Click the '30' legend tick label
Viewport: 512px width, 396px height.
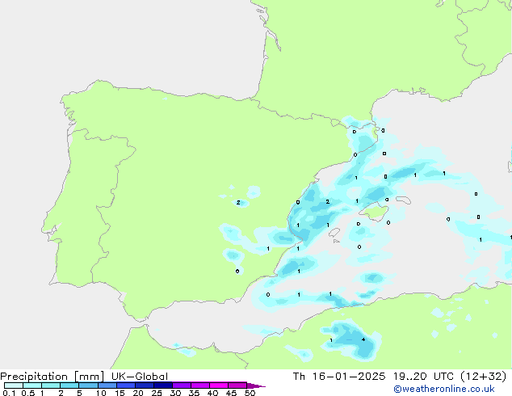pyautogui.click(x=175, y=393)
